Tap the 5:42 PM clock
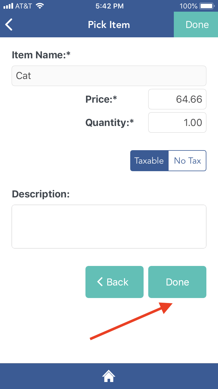The width and height of the screenshot is (218, 389). tap(109, 6)
